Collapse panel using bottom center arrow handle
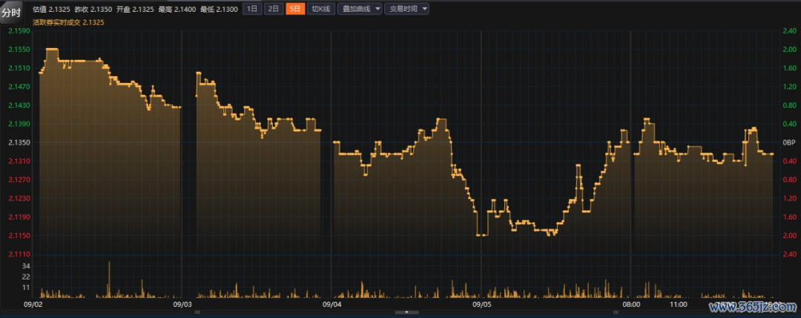 click(406, 312)
